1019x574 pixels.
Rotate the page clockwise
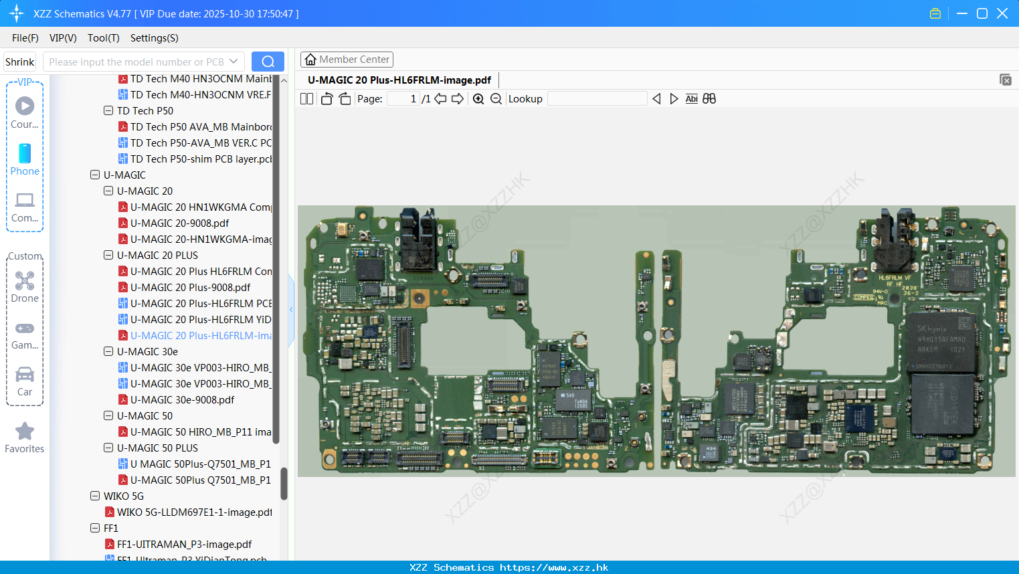coord(345,99)
